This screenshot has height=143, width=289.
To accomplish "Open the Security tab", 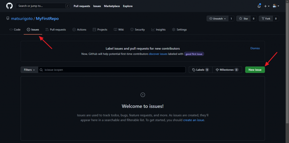I will (x=138, y=30).
